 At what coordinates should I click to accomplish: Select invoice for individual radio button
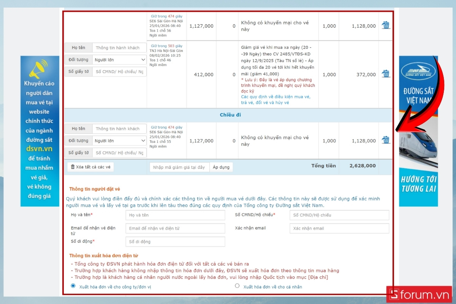click(237, 286)
